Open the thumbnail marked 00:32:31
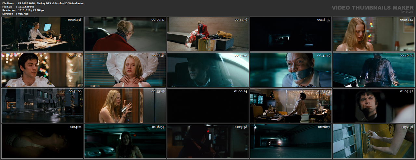Image resolution: width=416 pixels, height=160 pixels. [x=125, y=70]
